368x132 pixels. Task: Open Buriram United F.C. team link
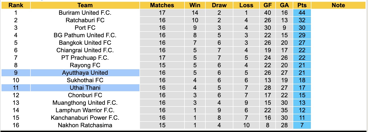tap(85, 13)
